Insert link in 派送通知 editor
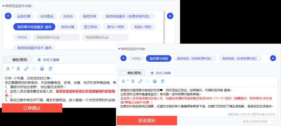 point(140,81)
